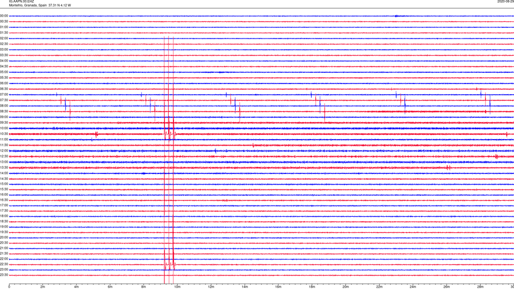Screen dimensions: 514x289
Task: Select the 10:00 time label
Action: coord(4,128)
